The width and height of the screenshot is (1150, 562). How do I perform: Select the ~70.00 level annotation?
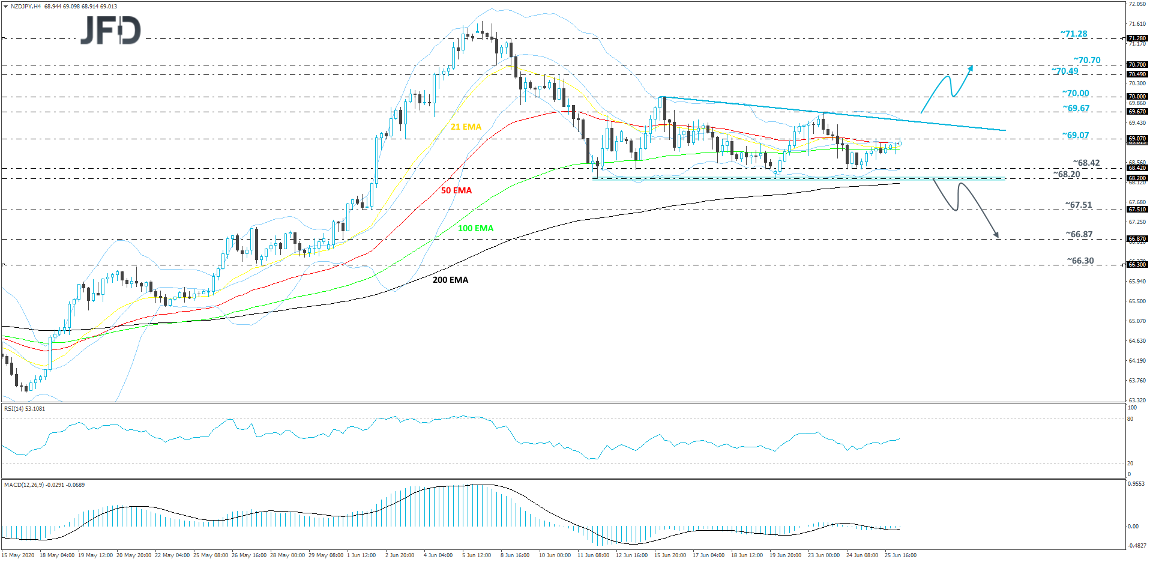(x=1075, y=93)
